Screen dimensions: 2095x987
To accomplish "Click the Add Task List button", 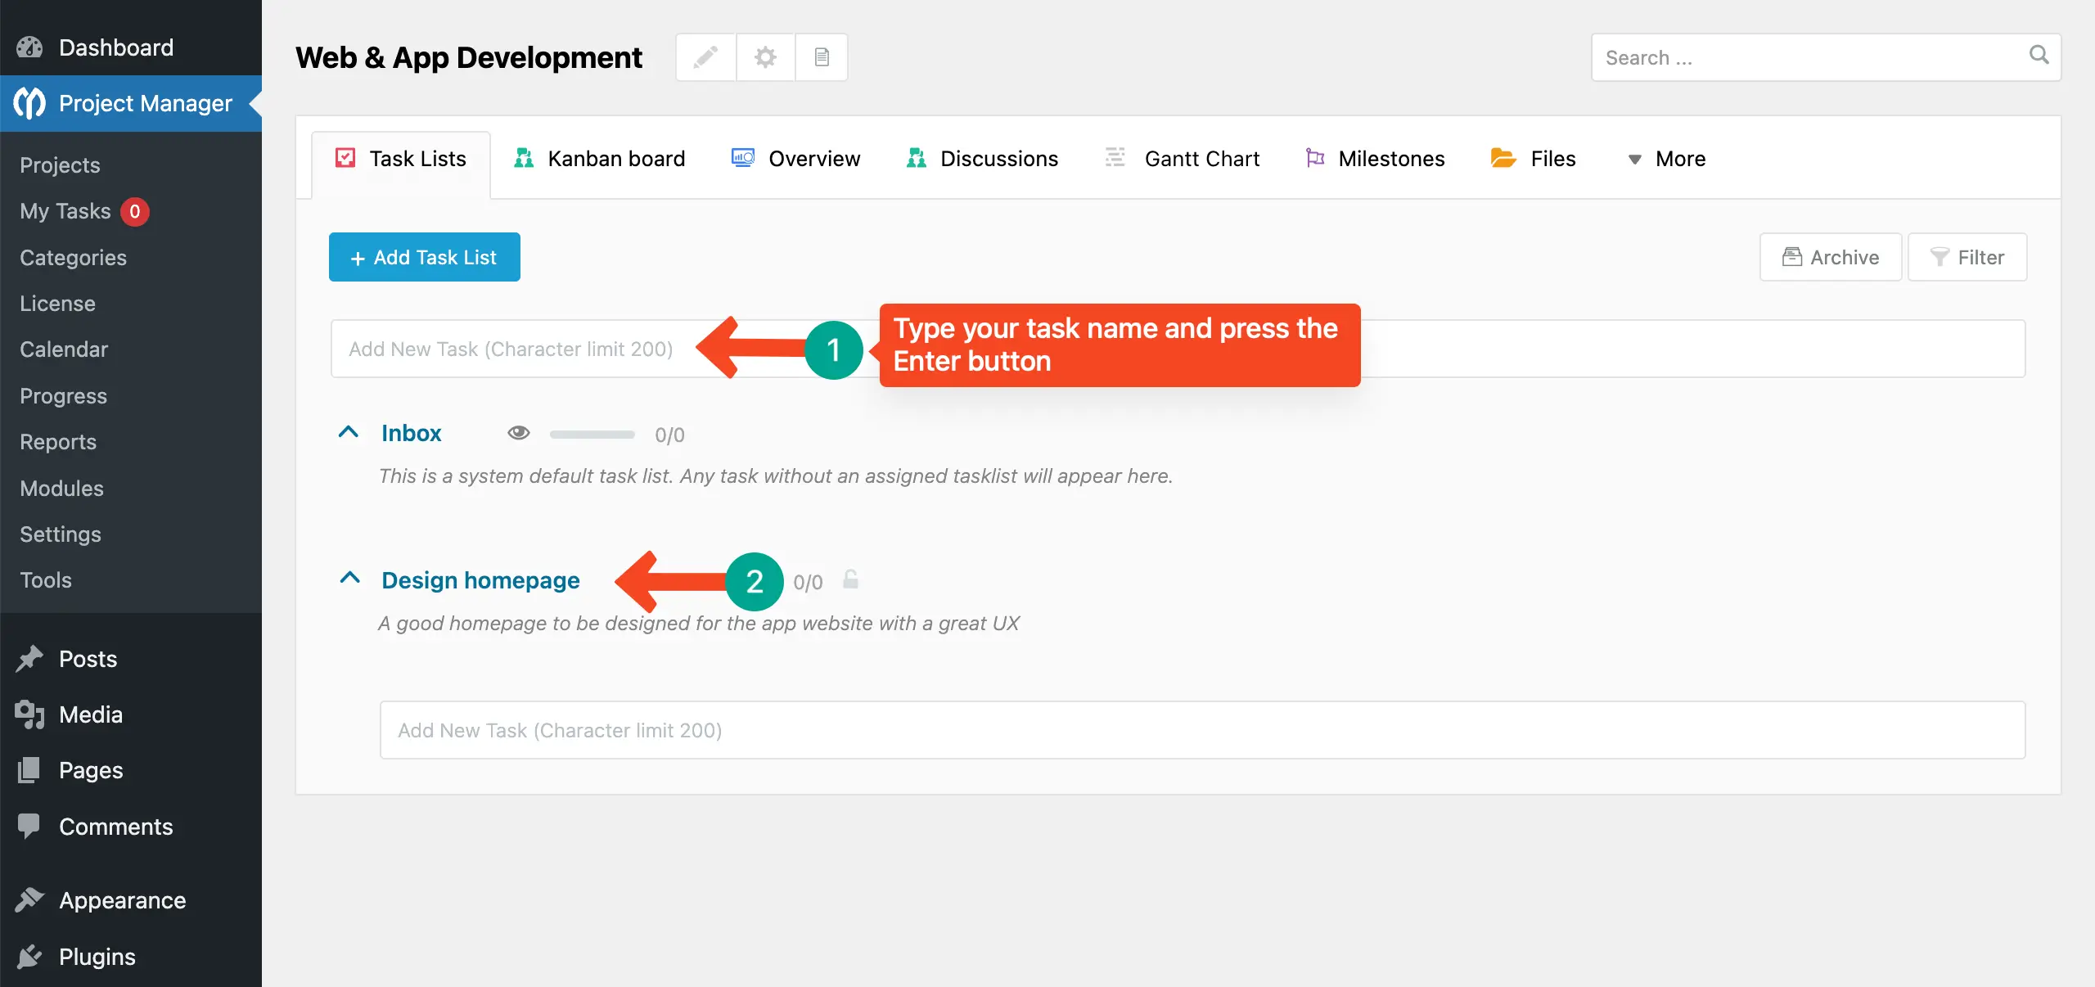I will [424, 257].
